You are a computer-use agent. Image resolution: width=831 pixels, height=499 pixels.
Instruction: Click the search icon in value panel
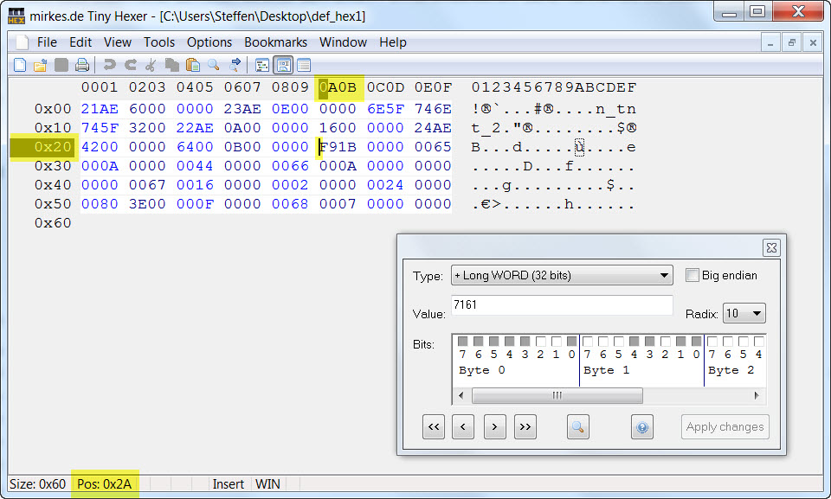577,426
